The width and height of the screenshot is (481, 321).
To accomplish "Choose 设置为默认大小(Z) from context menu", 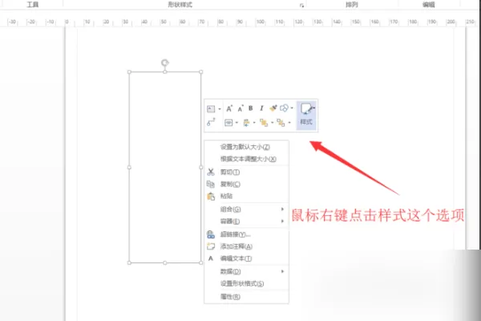I will (x=246, y=147).
